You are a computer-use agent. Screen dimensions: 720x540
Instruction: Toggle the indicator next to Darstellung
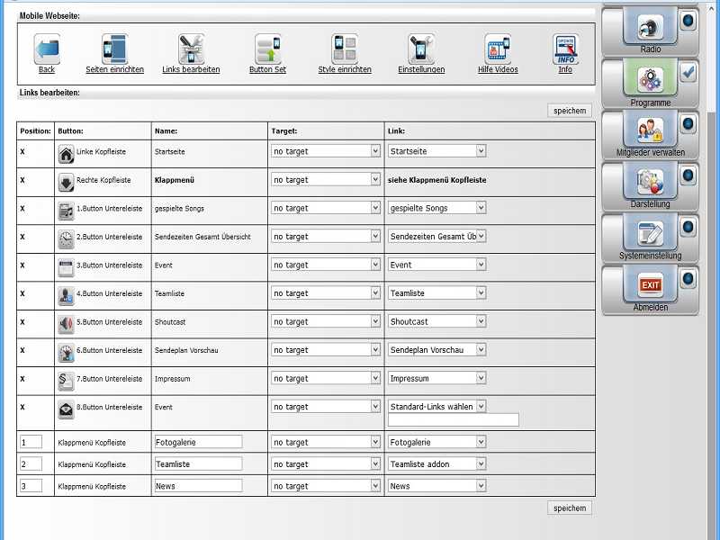click(688, 176)
